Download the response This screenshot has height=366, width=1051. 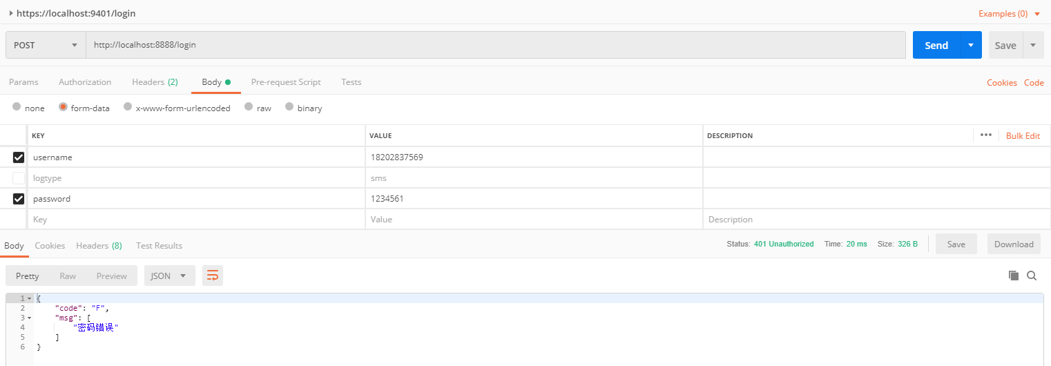pyautogui.click(x=1014, y=244)
